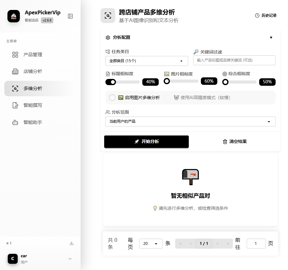Click the 60% image similarity value
The image size is (288, 270).
point(209,81)
